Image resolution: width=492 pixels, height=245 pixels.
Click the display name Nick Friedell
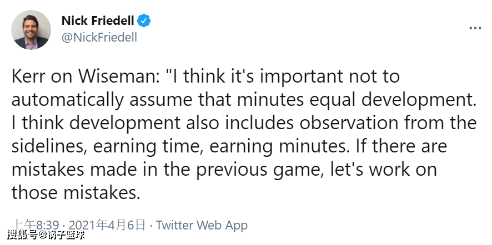pos(98,21)
